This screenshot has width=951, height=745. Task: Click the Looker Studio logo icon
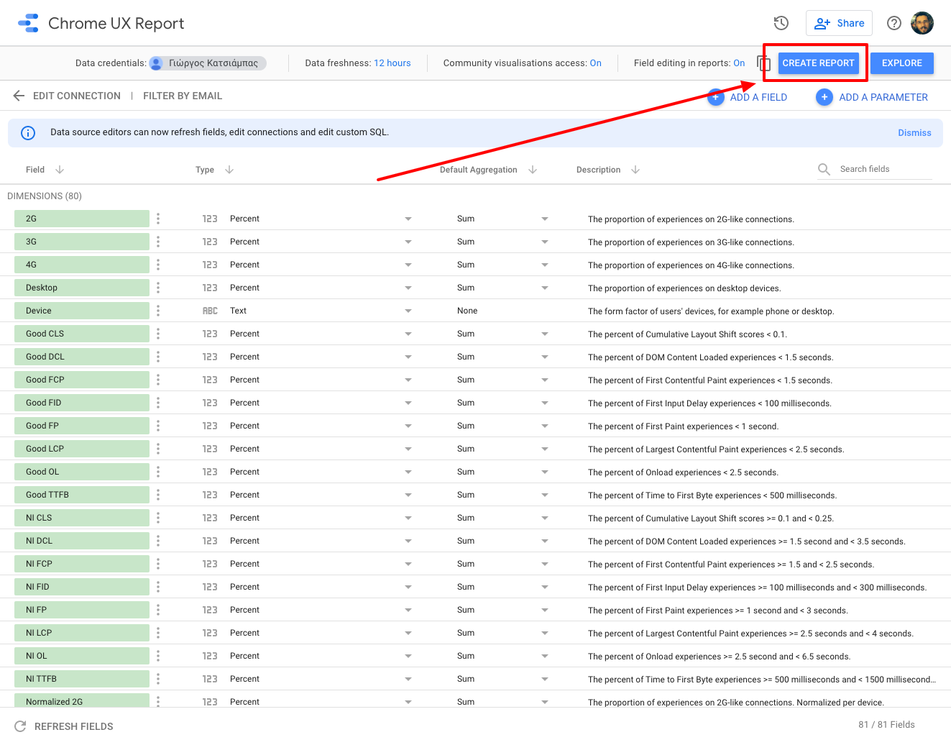28,23
